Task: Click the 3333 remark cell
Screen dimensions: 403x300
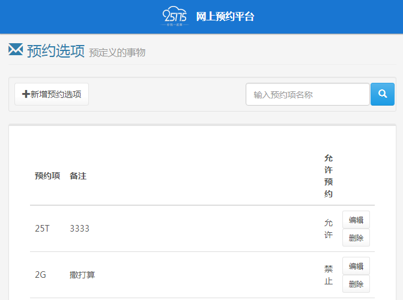Action: tap(79, 229)
